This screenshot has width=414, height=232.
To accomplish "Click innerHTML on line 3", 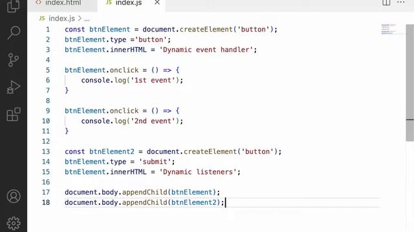I will click(128, 50).
